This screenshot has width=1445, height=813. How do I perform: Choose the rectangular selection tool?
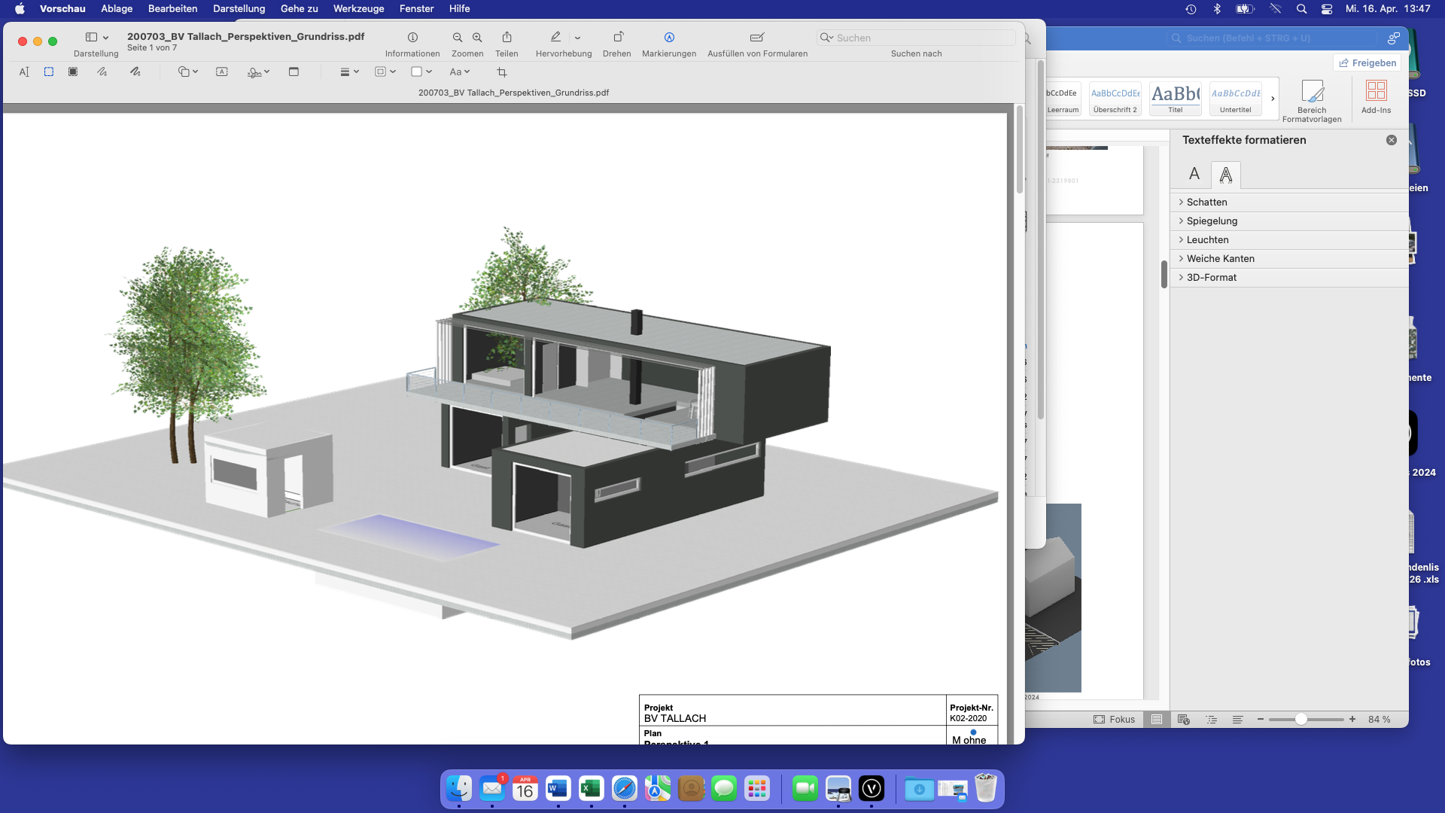pos(49,72)
